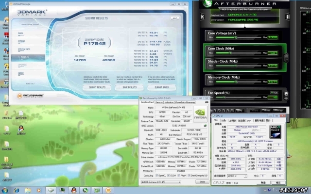The image size is (311, 194).
Task: Switch to the QQ penguin taskbar button
Action: (x=74, y=191)
